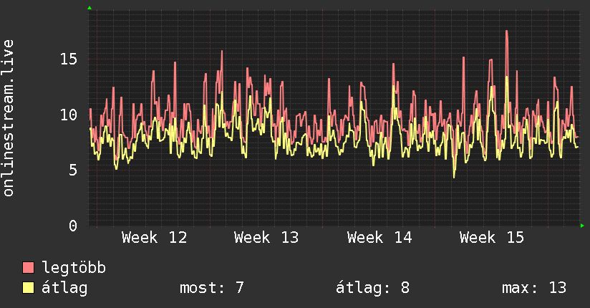
Task: Click the "max: 13" statistic value
Action: 534,288
